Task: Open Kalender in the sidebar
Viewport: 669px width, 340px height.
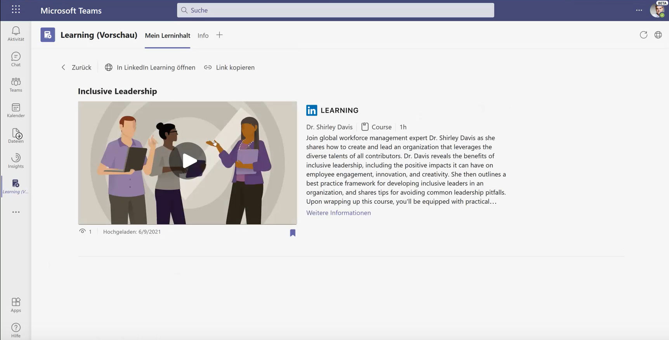Action: coord(16,110)
